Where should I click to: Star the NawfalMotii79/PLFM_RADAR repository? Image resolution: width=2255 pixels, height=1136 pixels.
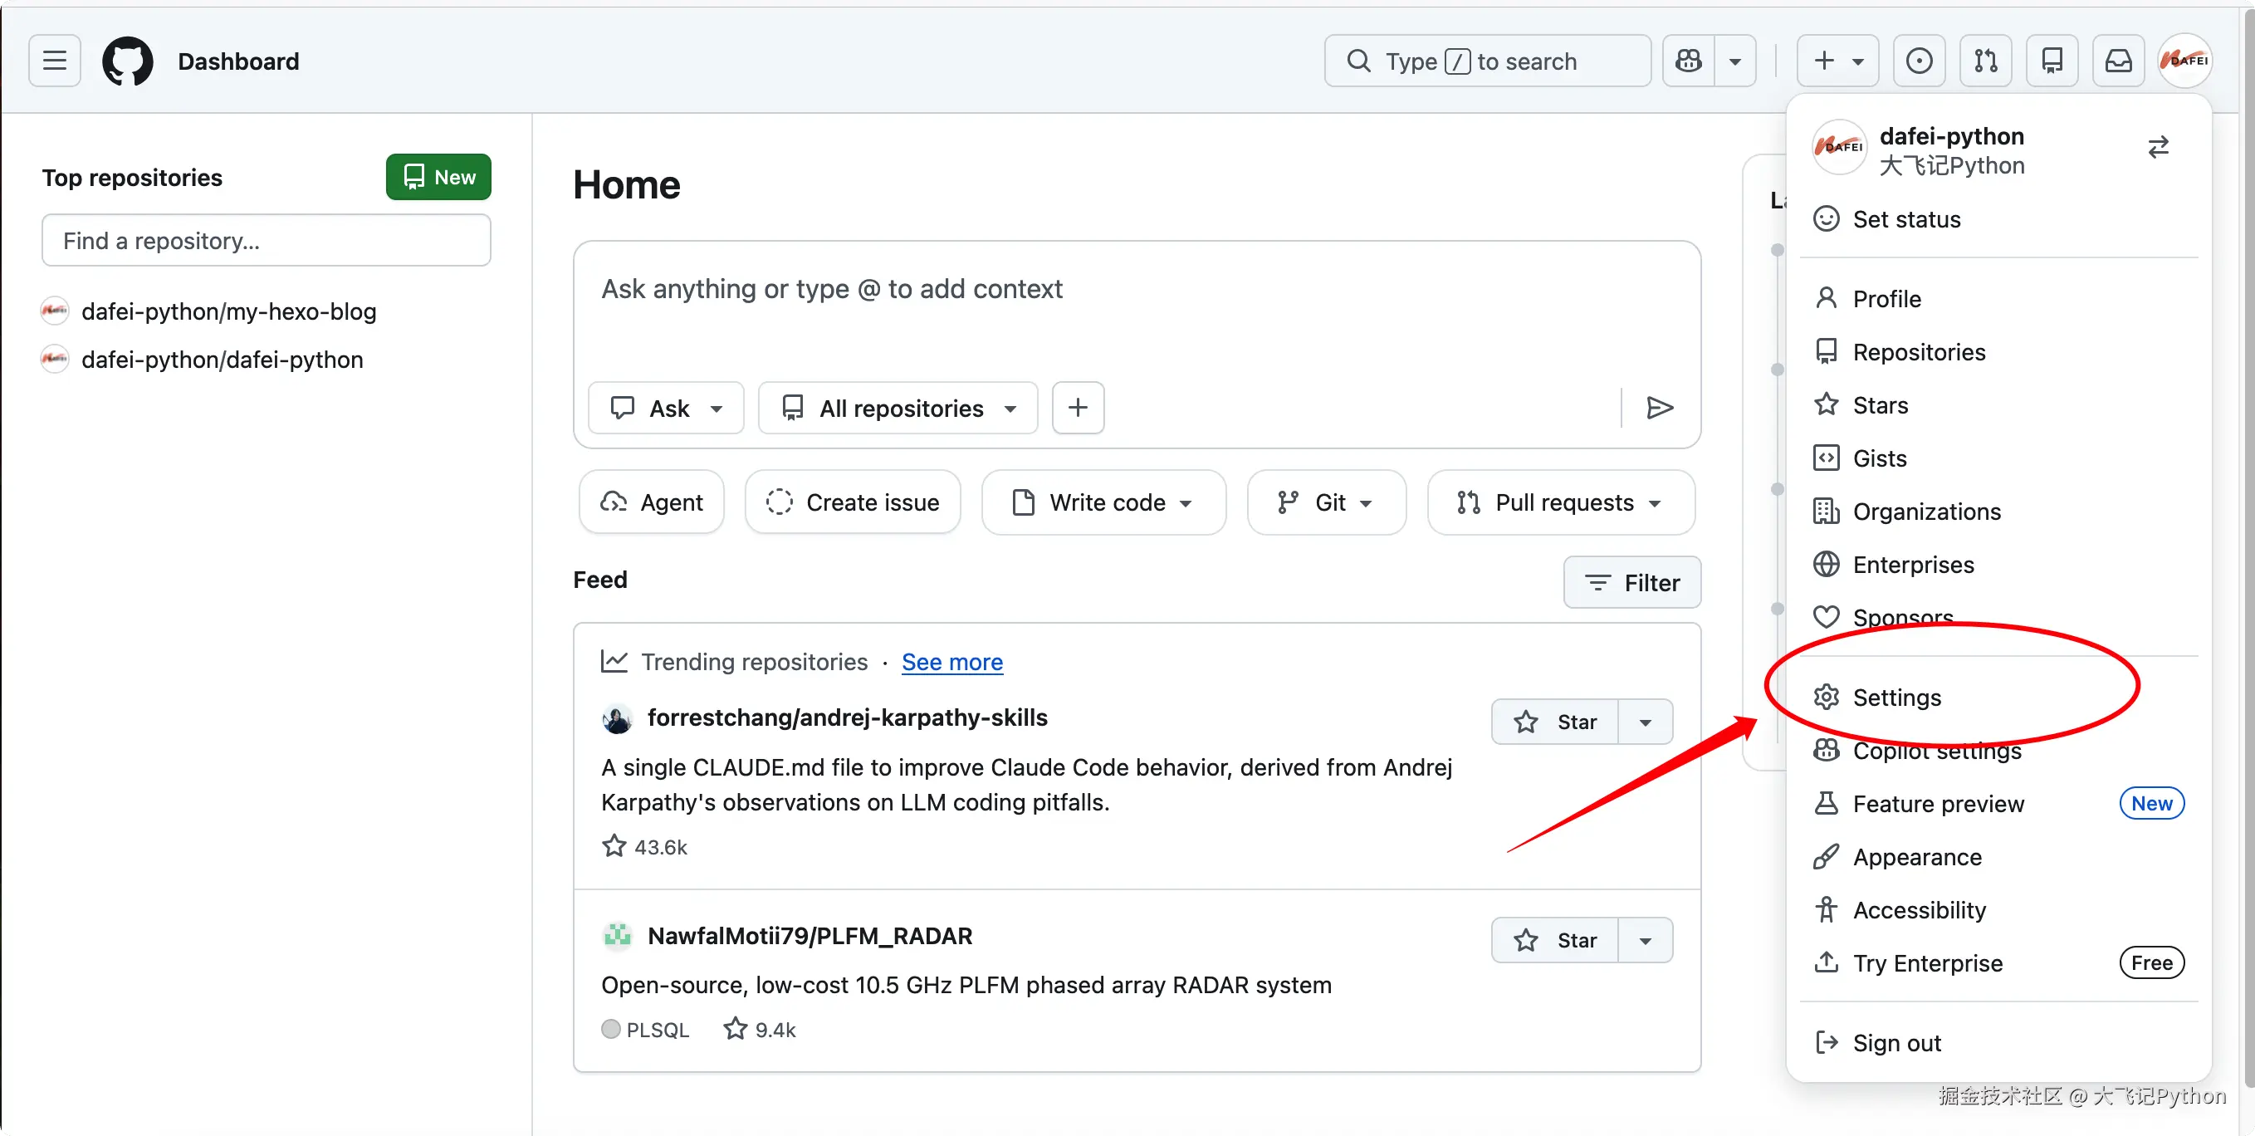pyautogui.click(x=1555, y=939)
